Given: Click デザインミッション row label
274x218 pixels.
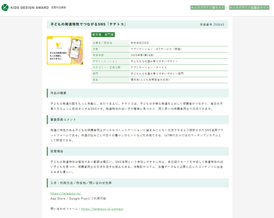Looking at the screenshot, I should click(x=105, y=61).
